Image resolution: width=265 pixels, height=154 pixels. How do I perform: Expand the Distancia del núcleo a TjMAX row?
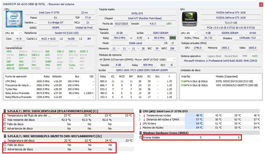coord(140,119)
